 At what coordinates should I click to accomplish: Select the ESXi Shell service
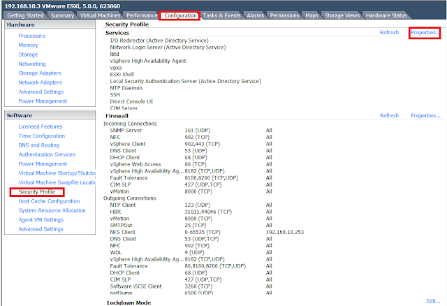coord(122,75)
